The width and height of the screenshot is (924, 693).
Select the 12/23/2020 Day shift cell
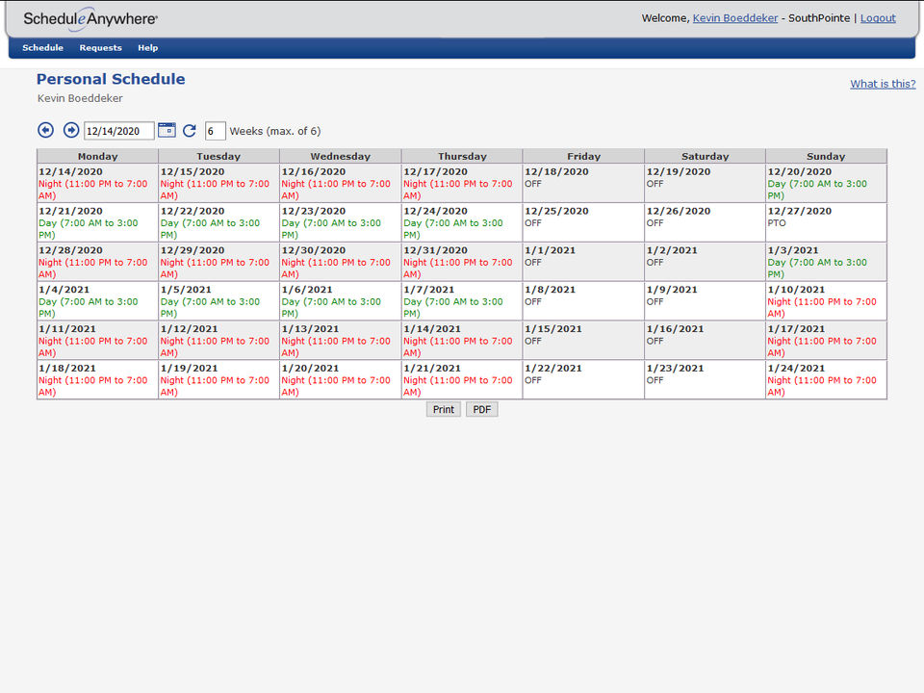[x=340, y=222]
